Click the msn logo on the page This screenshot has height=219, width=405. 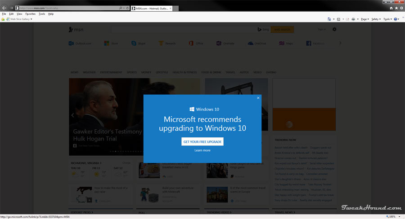pyautogui.click(x=76, y=29)
